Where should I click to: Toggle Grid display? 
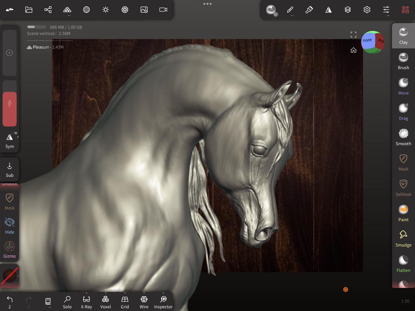coord(125,302)
